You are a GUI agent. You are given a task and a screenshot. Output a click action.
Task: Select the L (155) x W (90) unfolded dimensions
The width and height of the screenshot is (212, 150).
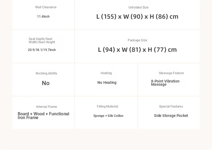pyautogui.click(x=137, y=17)
